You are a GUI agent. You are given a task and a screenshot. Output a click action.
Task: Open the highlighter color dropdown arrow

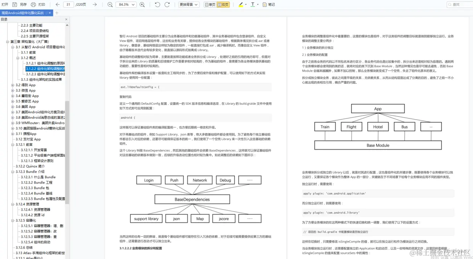coord(246,5)
